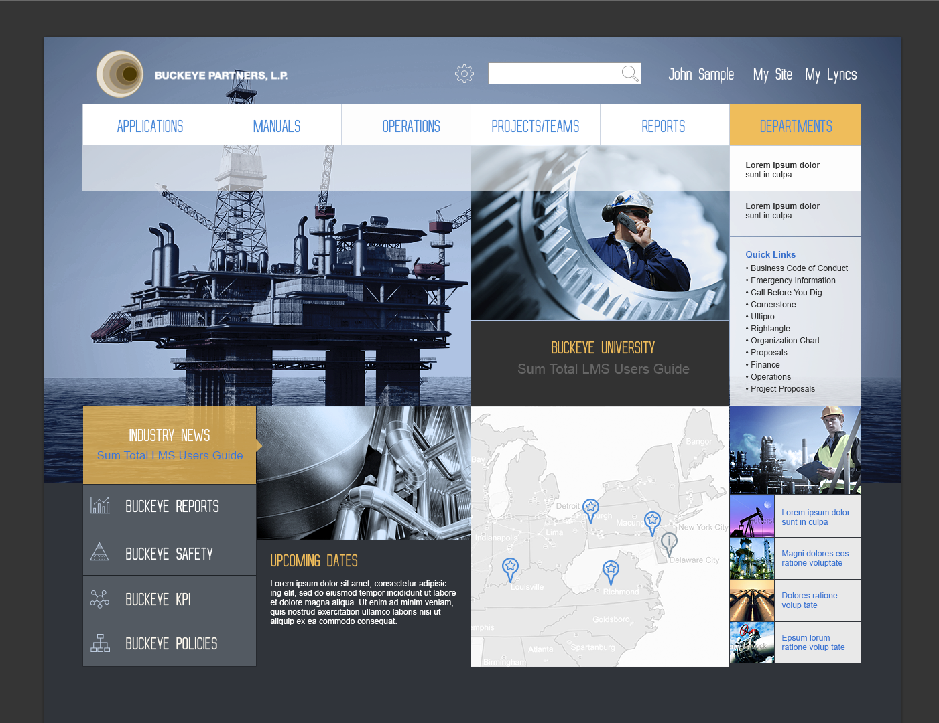Open the Manuals menu tab
This screenshot has height=723, width=939.
pos(277,125)
